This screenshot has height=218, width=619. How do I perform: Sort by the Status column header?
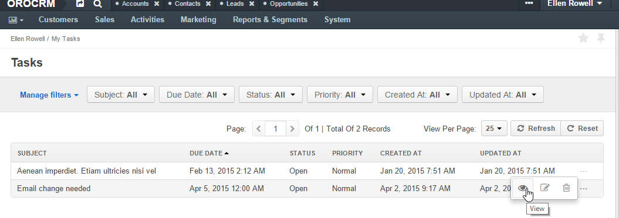[302, 153]
